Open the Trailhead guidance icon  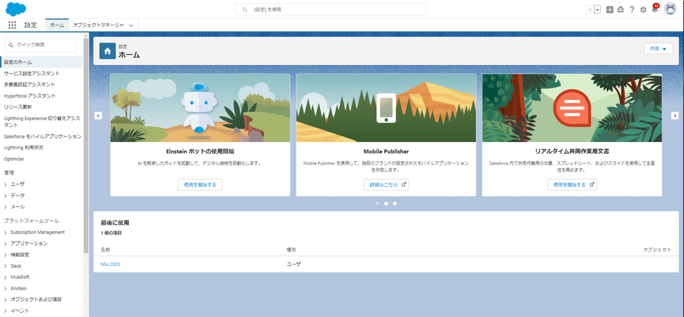[x=621, y=10]
